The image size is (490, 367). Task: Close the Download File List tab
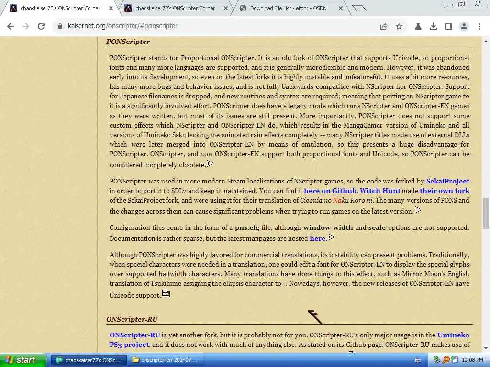tap(341, 9)
